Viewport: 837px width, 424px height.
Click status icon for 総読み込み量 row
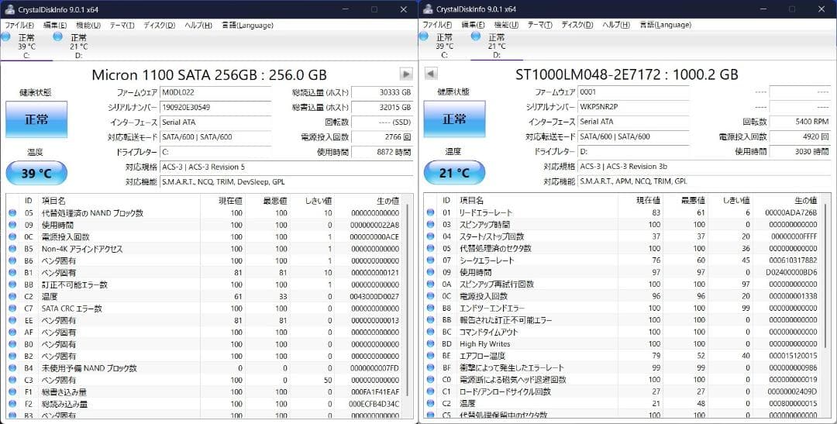(x=13, y=404)
